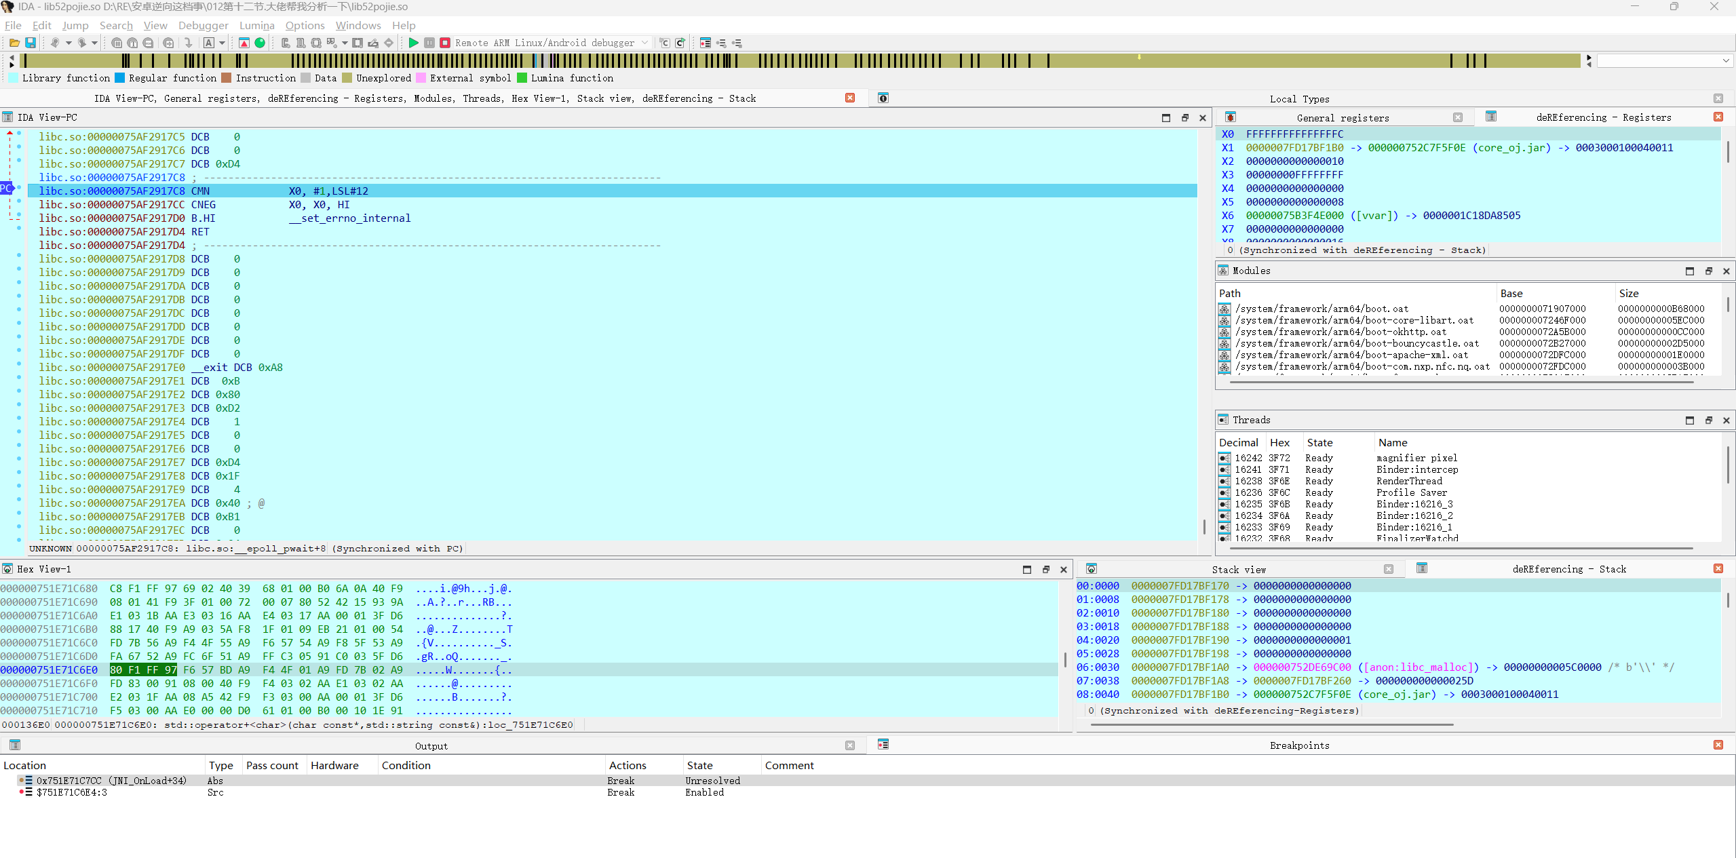Open the navigation band combo box at right
Image resolution: width=1736 pixels, height=858 pixels.
[1726, 61]
